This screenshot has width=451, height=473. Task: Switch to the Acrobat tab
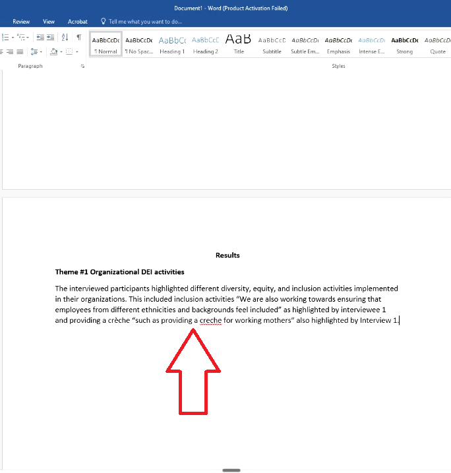[x=78, y=22]
